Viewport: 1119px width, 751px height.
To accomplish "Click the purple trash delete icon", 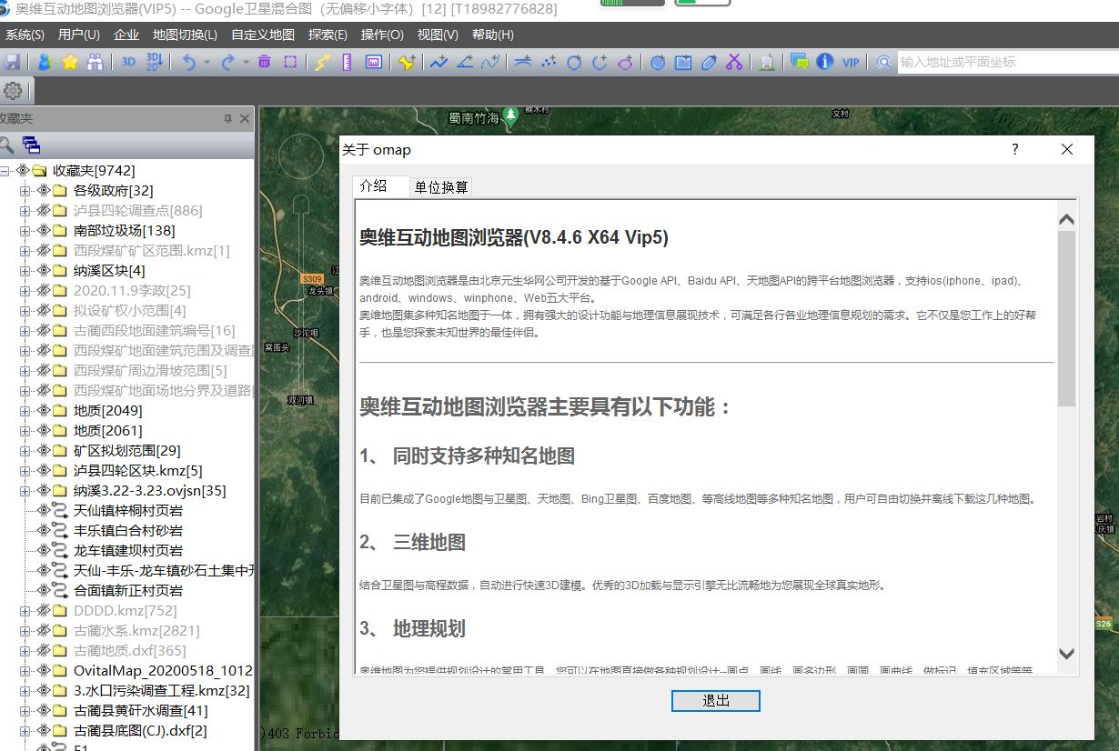I will (264, 62).
